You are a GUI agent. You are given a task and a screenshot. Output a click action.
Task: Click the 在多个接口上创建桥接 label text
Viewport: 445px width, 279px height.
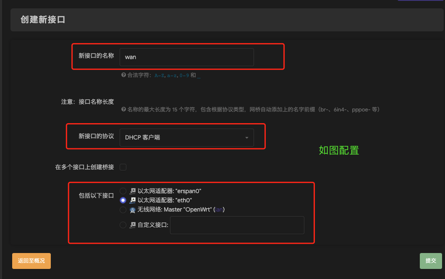[x=84, y=167]
